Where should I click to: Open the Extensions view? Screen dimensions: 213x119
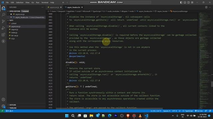3,34
